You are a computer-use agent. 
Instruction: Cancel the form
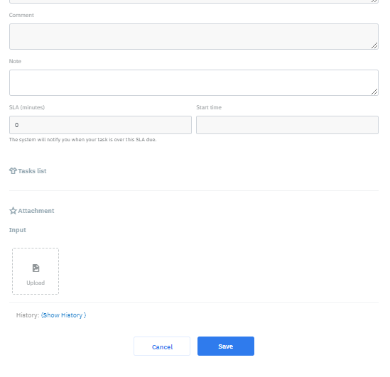point(162,346)
